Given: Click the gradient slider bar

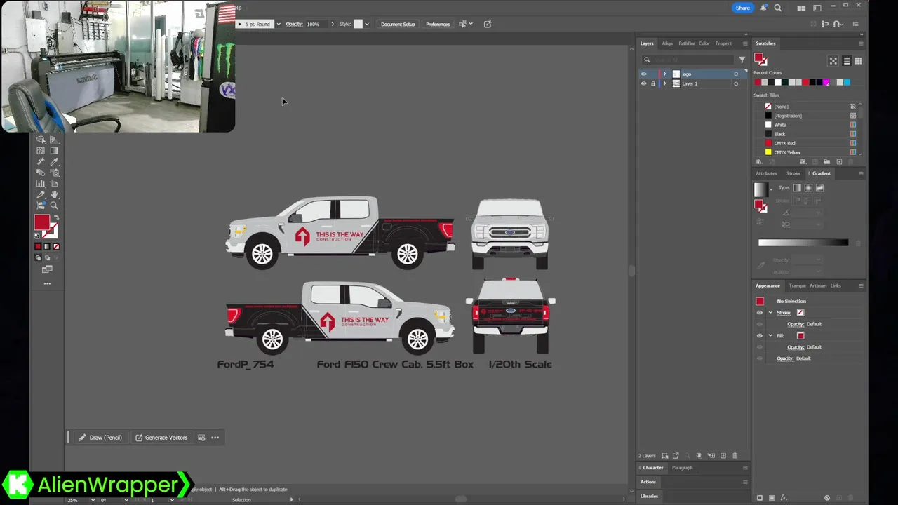Looking at the screenshot, I should 803,243.
